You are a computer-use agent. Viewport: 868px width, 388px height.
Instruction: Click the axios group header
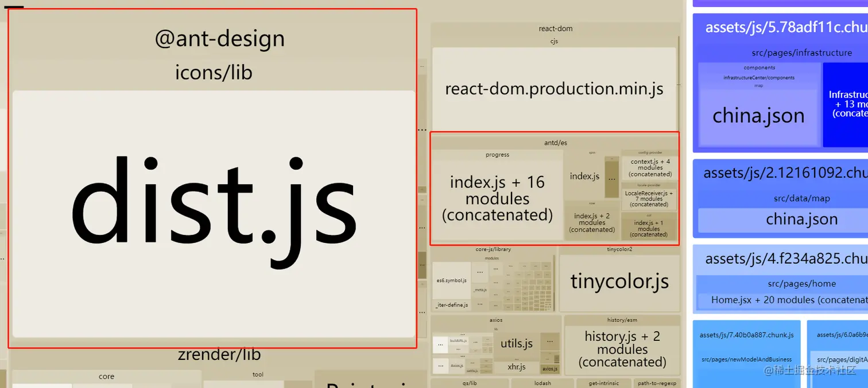click(496, 320)
